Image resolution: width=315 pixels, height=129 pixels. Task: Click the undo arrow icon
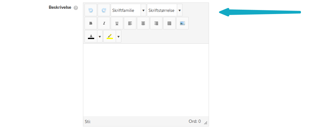(x=91, y=10)
